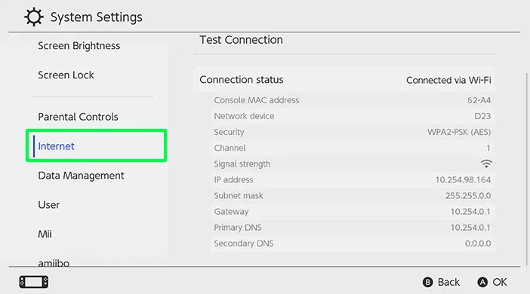Click the Wi-Fi signal strength icon
The height and width of the screenshot is (294, 530).
pos(486,164)
